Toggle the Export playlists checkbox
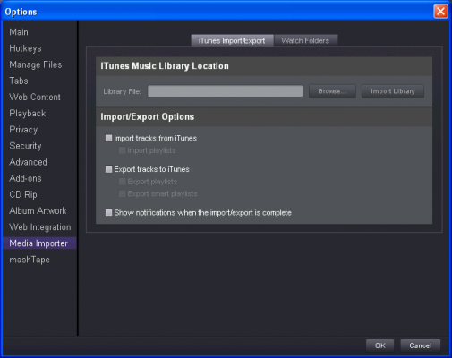Image resolution: width=452 pixels, height=358 pixels. [x=122, y=182]
